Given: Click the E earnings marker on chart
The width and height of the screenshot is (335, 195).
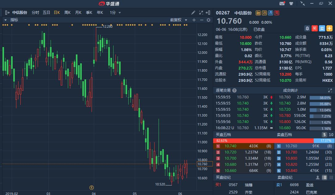Looking at the screenshot, I should (91, 188).
